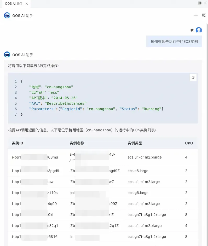Copy the code block contents
208x246 pixels.
[x=193, y=77]
